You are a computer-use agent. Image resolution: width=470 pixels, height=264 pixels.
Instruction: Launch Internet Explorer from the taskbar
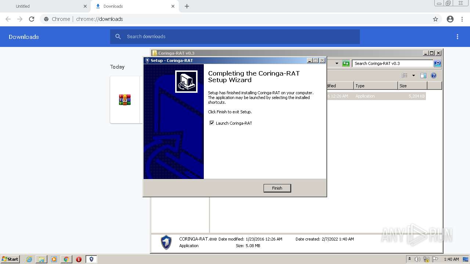pos(29,259)
